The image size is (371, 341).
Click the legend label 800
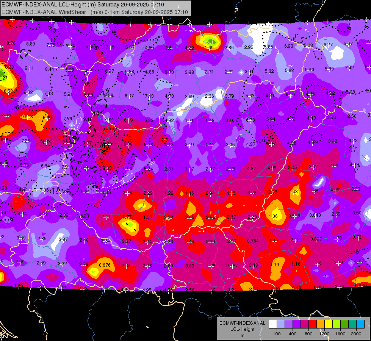click(x=308, y=334)
